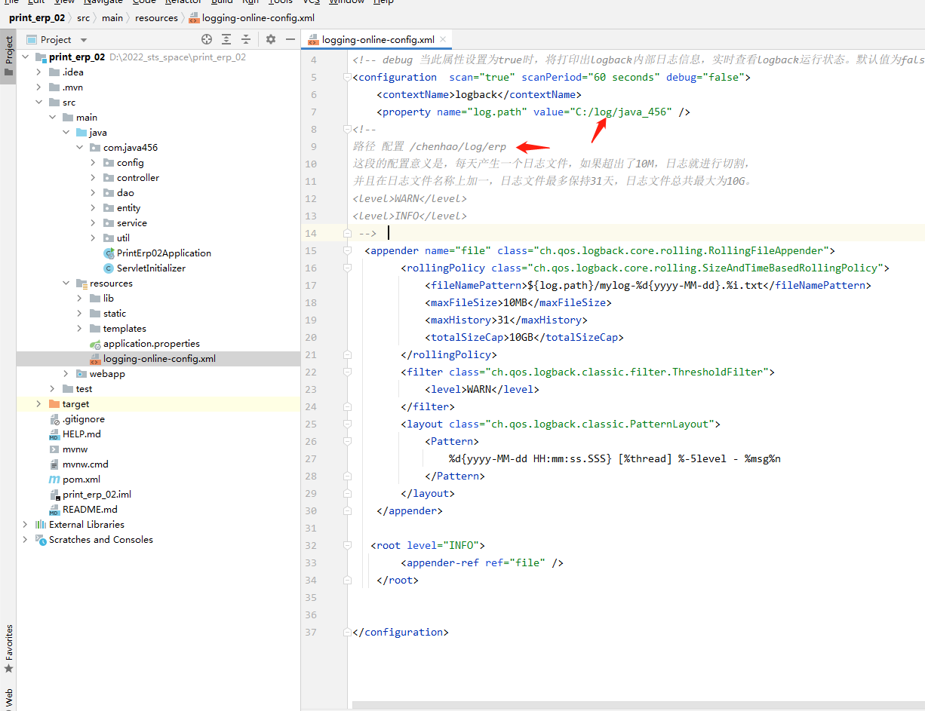This screenshot has width=925, height=711.
Task: Collapse the java source folder
Action: (x=66, y=133)
